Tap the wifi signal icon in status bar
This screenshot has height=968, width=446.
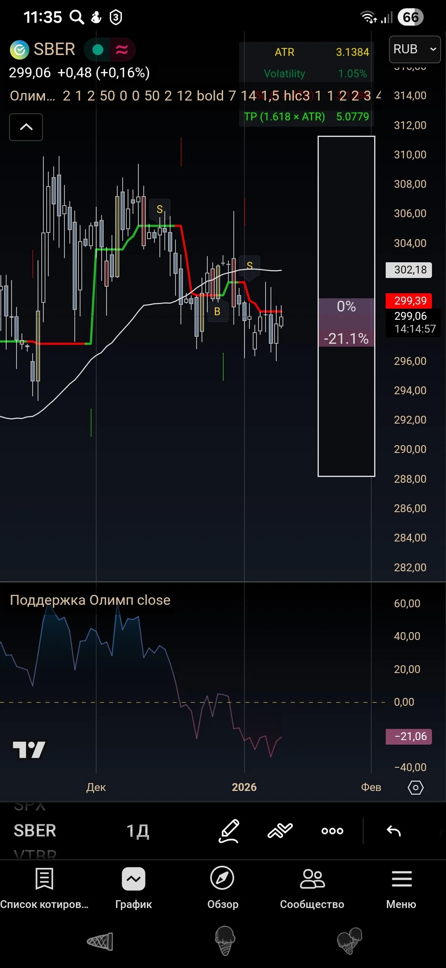click(x=368, y=17)
